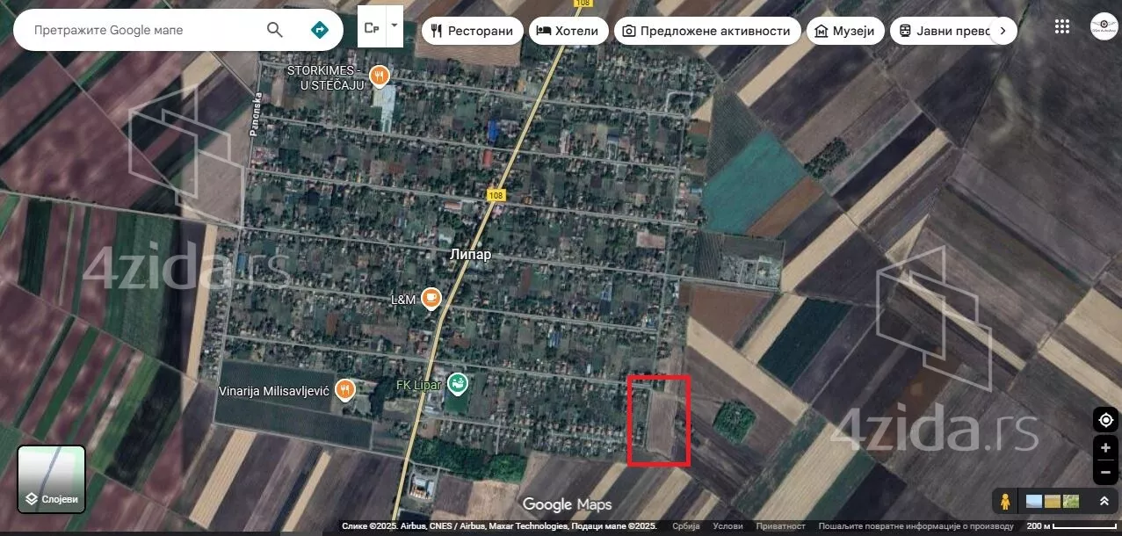Viewport: 1122px width, 536px height.
Task: Open the Услови link in footer
Action: point(727,526)
